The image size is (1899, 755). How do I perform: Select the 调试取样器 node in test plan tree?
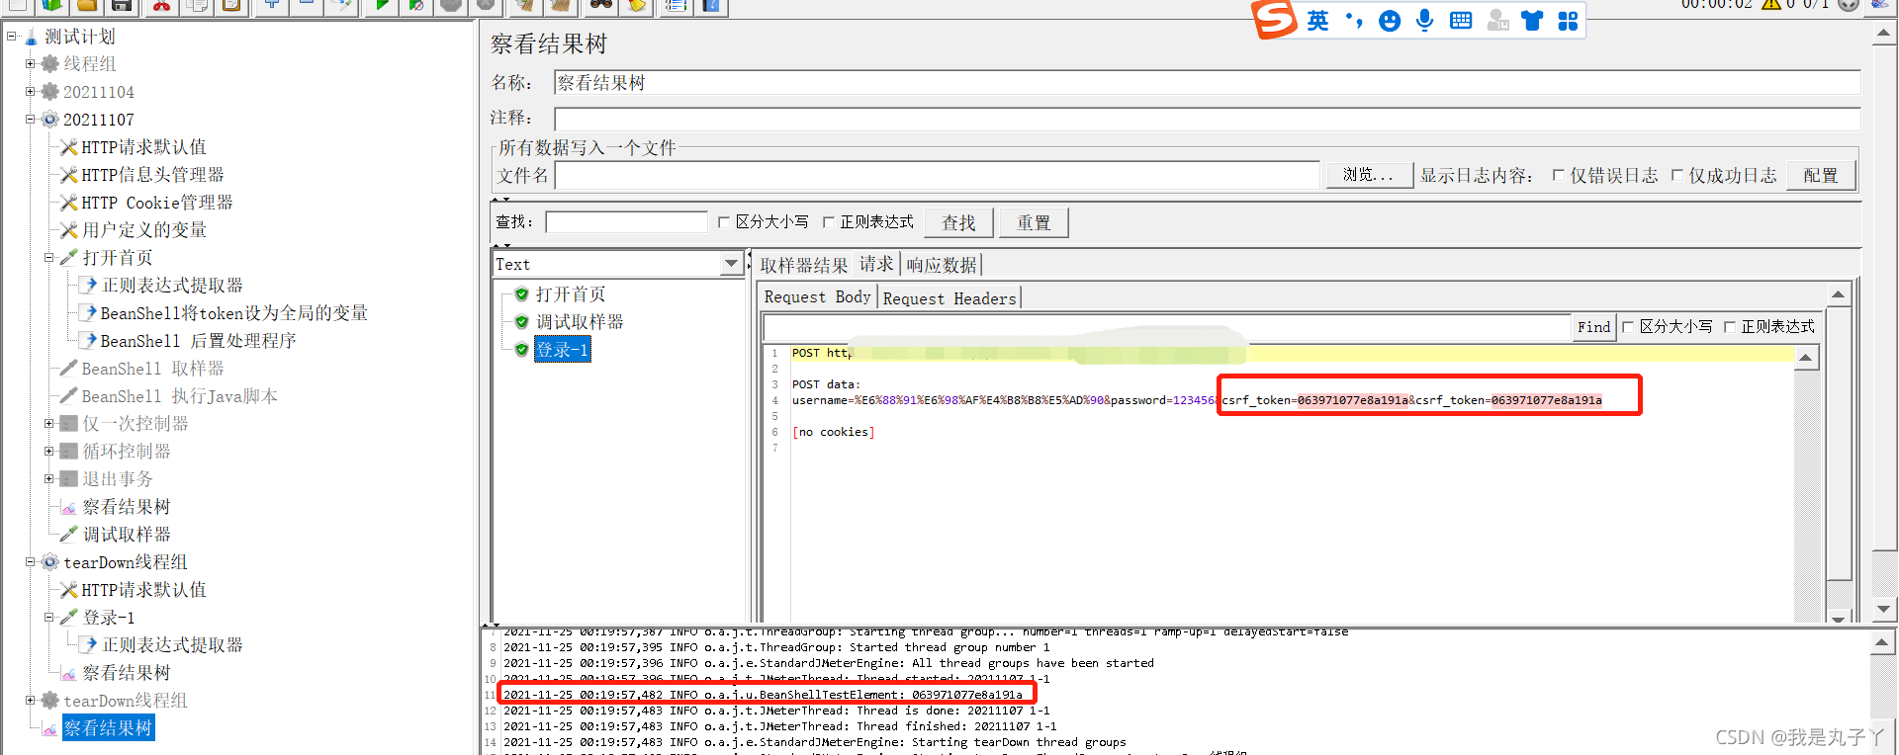tap(127, 535)
